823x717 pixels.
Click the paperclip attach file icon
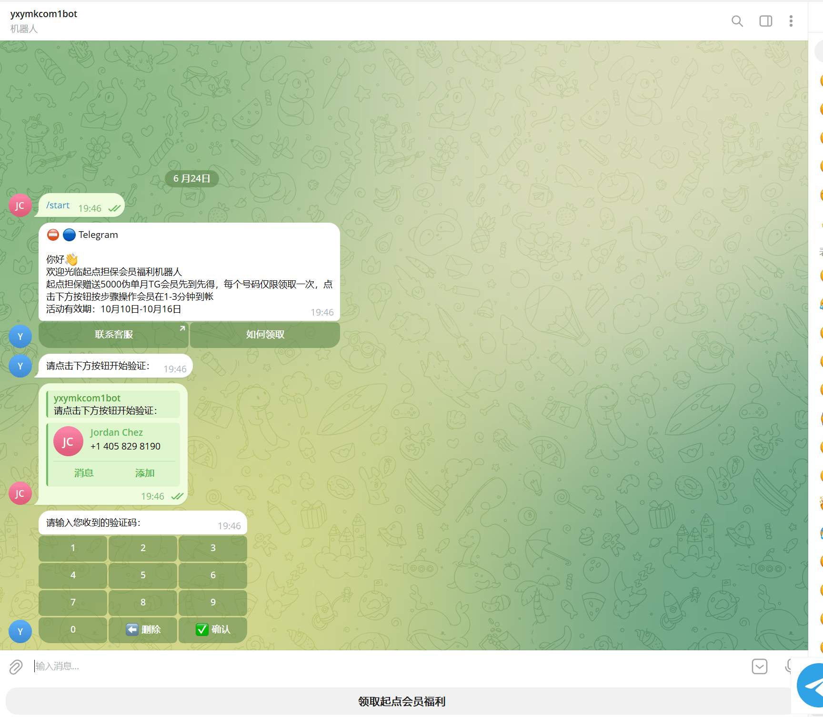pos(16,666)
